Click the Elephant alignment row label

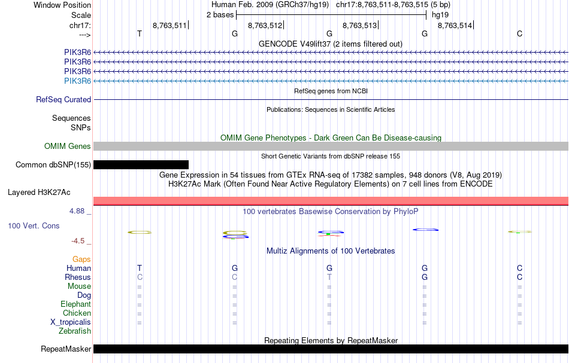point(75,304)
